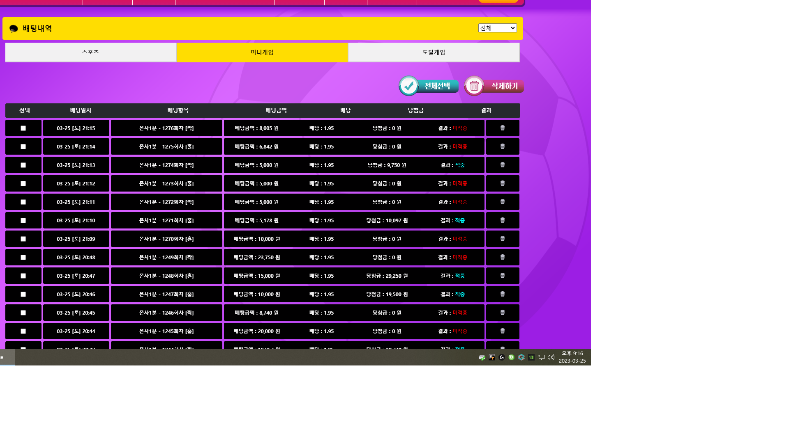
Task: Click trash icon on 1247회차 row
Action: click(x=502, y=294)
